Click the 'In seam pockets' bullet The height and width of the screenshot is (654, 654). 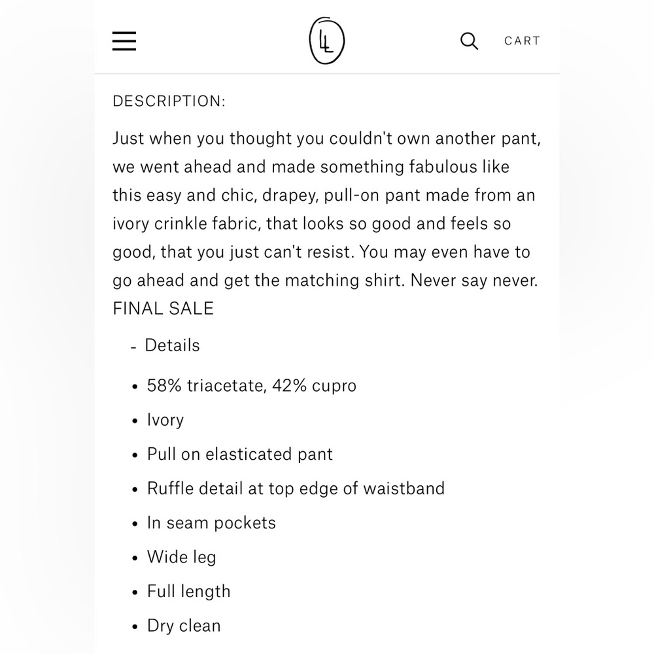click(x=211, y=523)
